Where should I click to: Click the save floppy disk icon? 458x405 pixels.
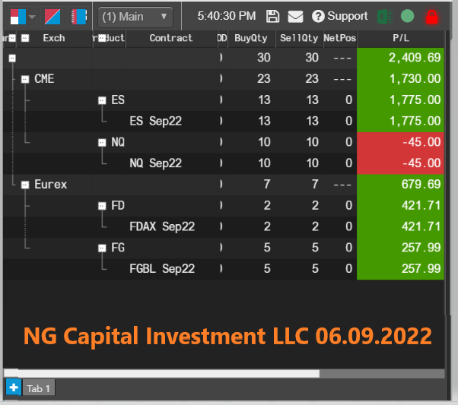point(273,16)
